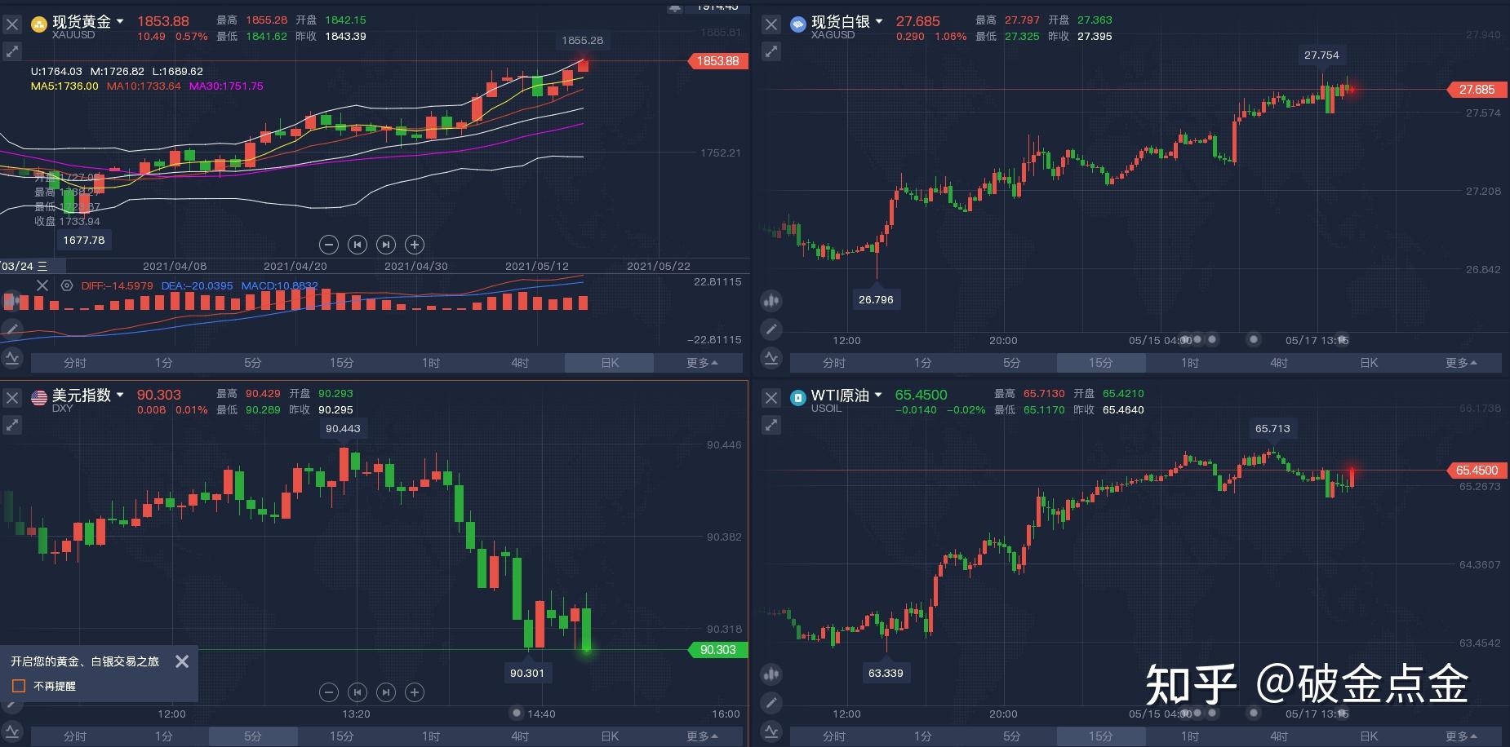This screenshot has height=747, width=1510.
Task: Jump to latest bar on gold chart
Action: (386, 244)
